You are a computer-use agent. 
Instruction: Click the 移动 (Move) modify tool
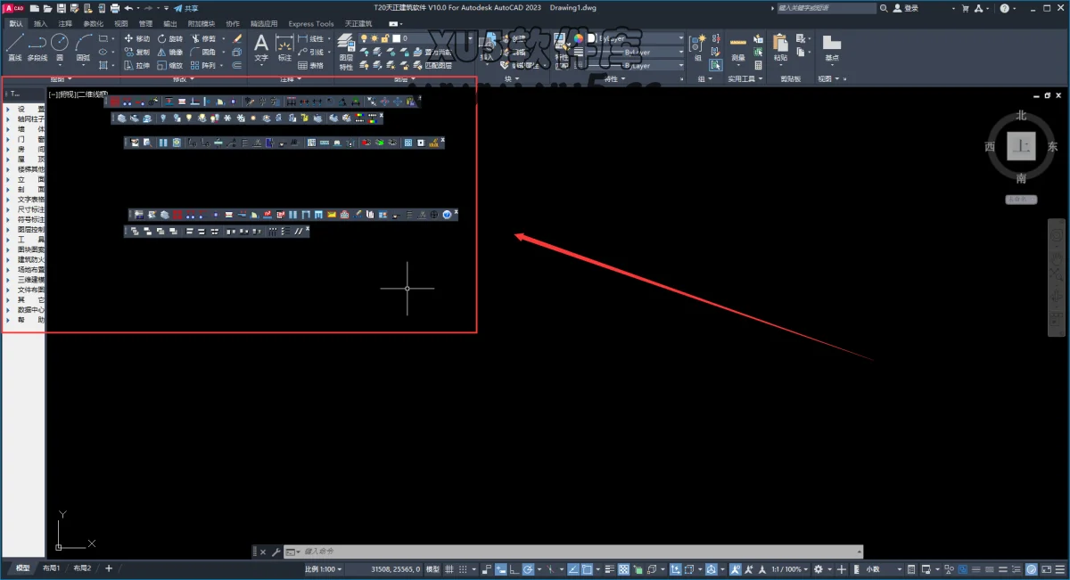(137, 39)
